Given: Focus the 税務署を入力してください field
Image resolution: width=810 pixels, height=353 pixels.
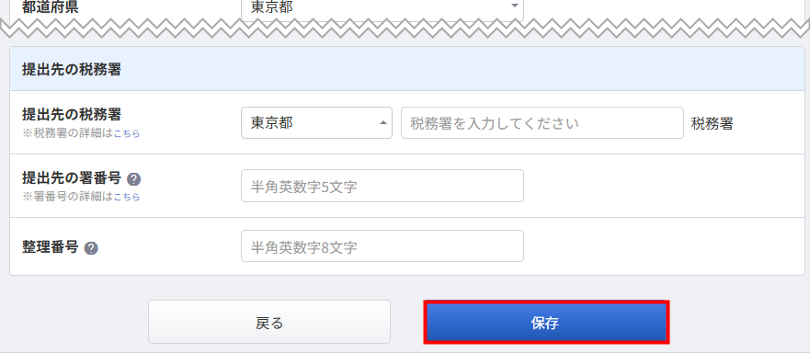Looking at the screenshot, I should coord(542,123).
